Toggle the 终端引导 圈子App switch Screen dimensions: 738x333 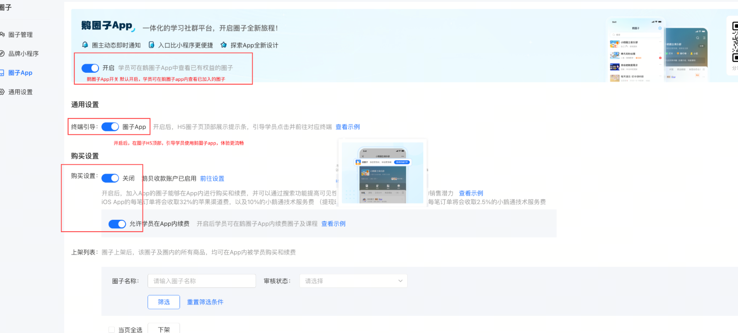(x=110, y=127)
